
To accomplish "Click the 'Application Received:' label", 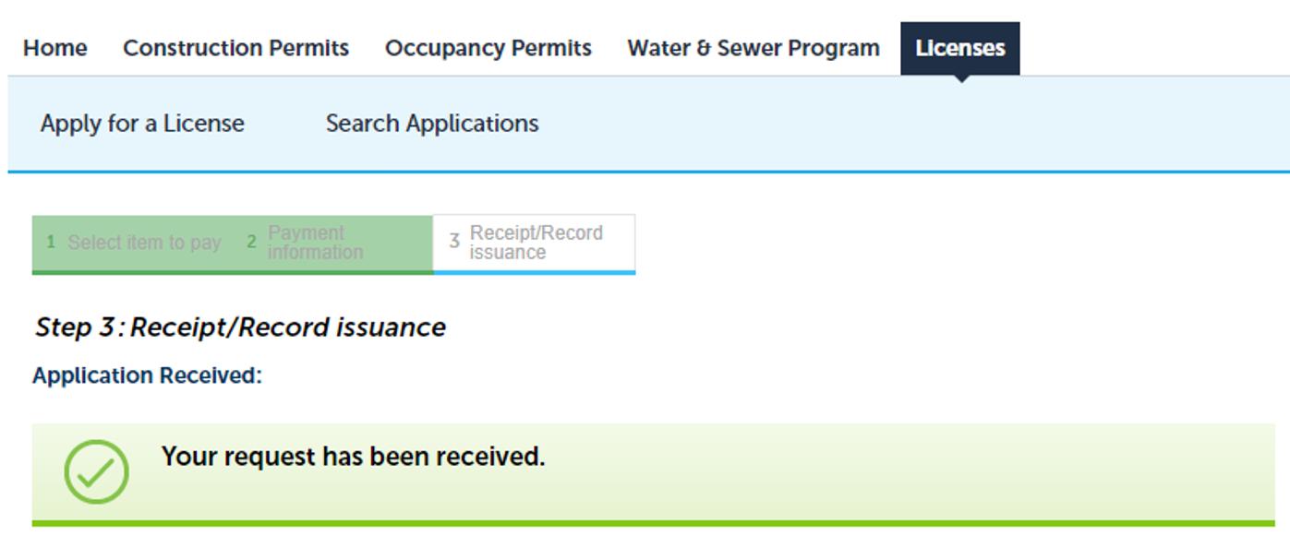I will (x=147, y=375).
